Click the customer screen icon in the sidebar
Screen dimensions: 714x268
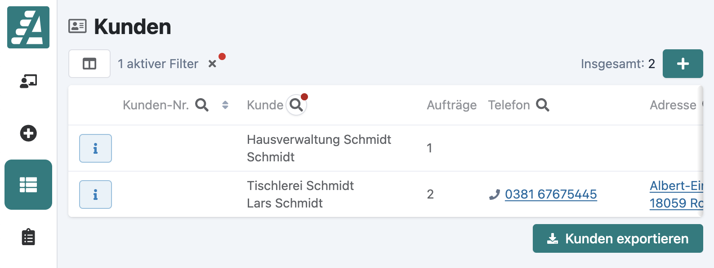pos(28,81)
